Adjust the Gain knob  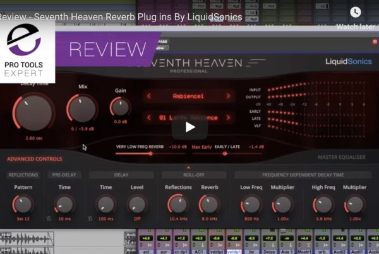[121, 107]
